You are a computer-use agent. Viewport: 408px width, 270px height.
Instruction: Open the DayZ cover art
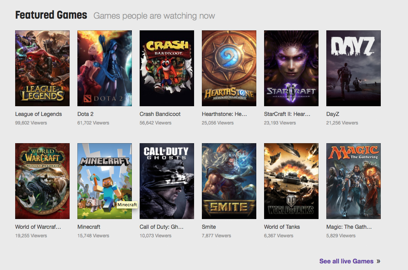click(354, 68)
